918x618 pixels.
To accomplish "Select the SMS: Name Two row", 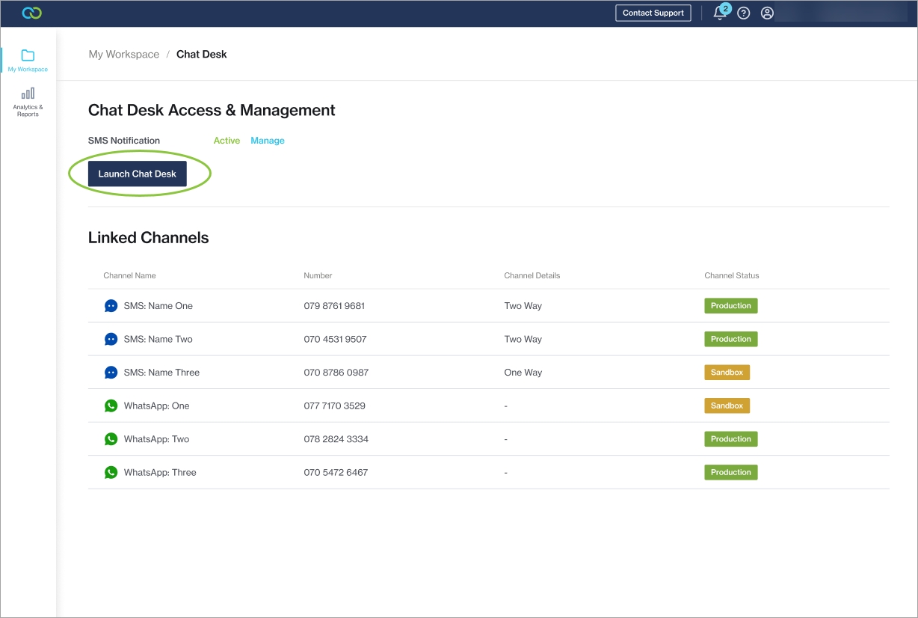I will [x=158, y=339].
